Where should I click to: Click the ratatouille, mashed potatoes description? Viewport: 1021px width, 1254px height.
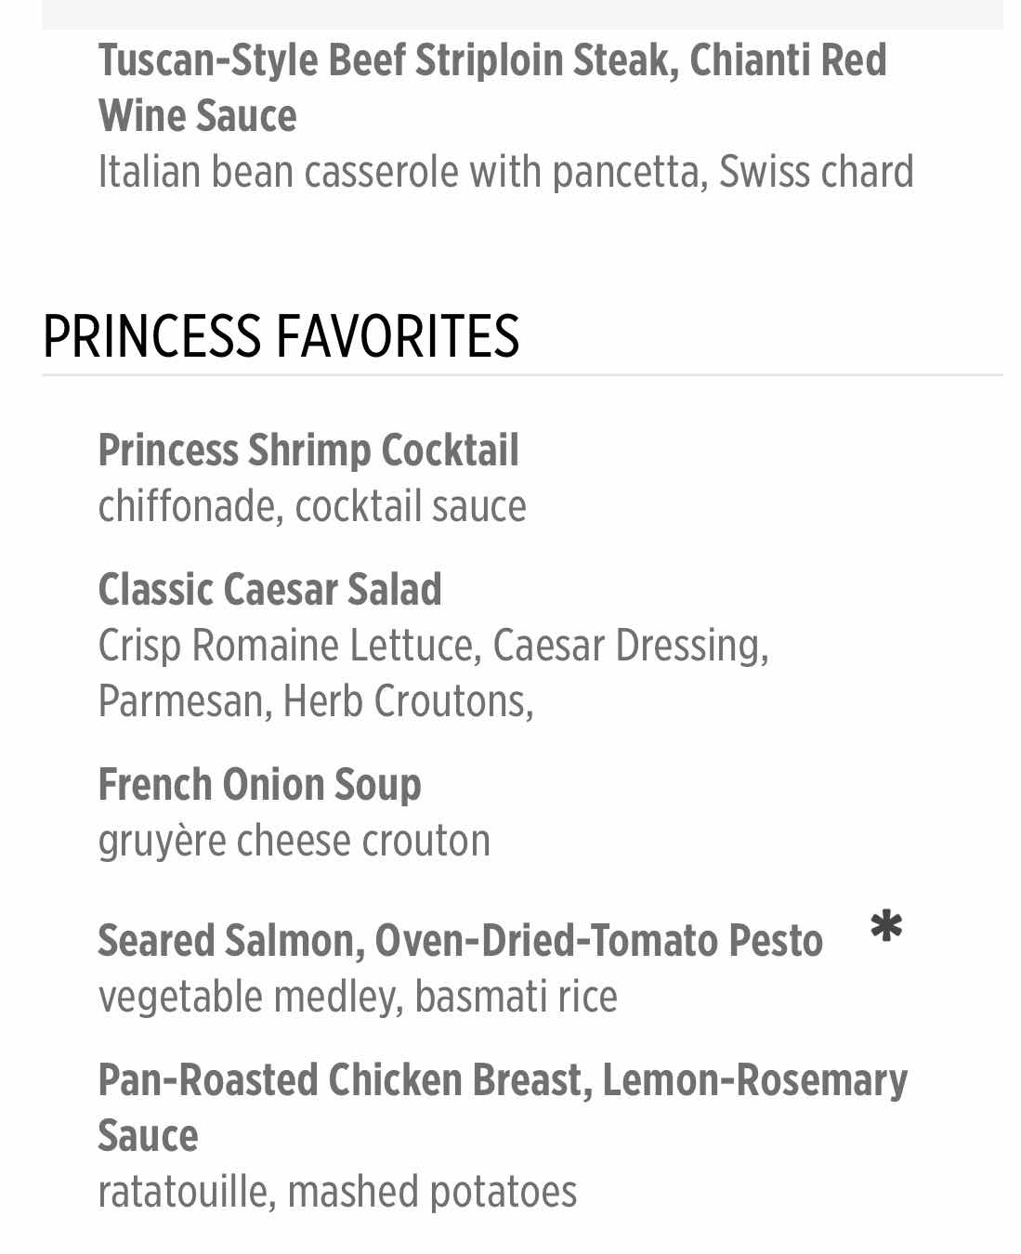[338, 1192]
